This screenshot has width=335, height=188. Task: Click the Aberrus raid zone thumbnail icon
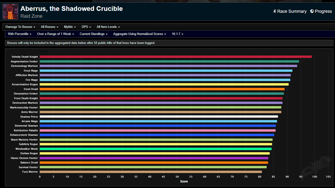10,11
